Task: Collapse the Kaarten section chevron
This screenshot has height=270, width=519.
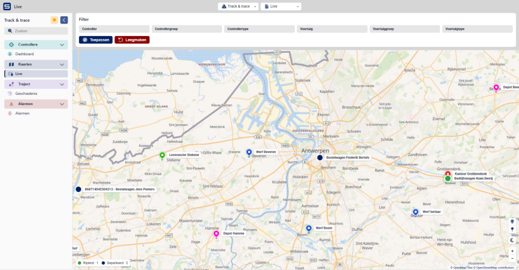Action: [x=62, y=65]
